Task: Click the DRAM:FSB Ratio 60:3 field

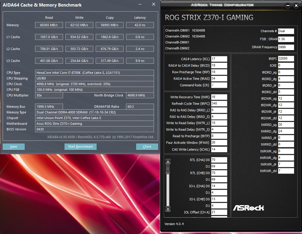Action: click(x=140, y=107)
